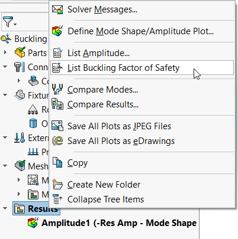Click the List Amplitude icon

click(57, 53)
